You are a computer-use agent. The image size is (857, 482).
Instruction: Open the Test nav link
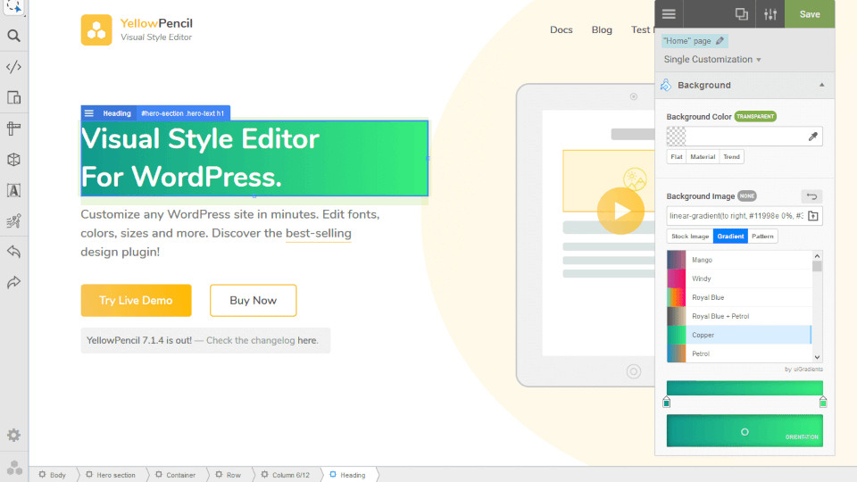(642, 30)
